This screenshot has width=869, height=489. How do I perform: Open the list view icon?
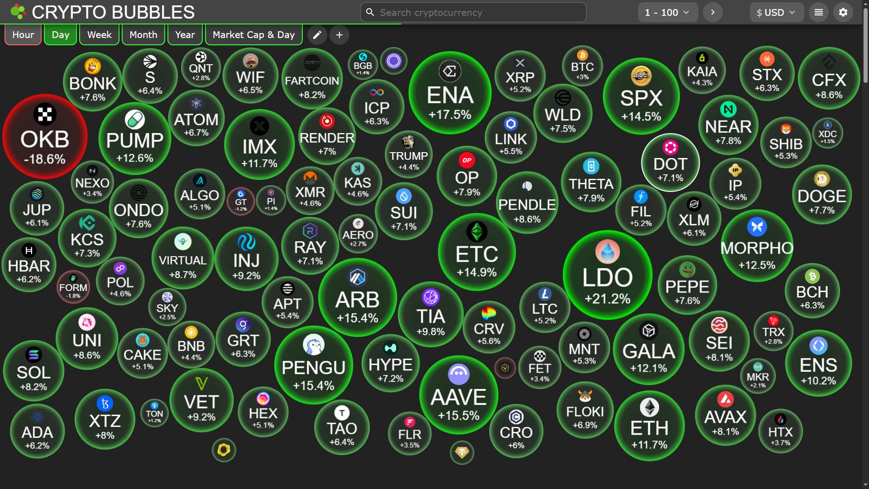pos(819,12)
